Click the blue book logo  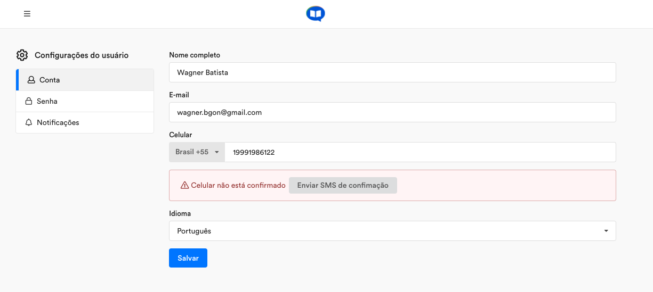316,14
